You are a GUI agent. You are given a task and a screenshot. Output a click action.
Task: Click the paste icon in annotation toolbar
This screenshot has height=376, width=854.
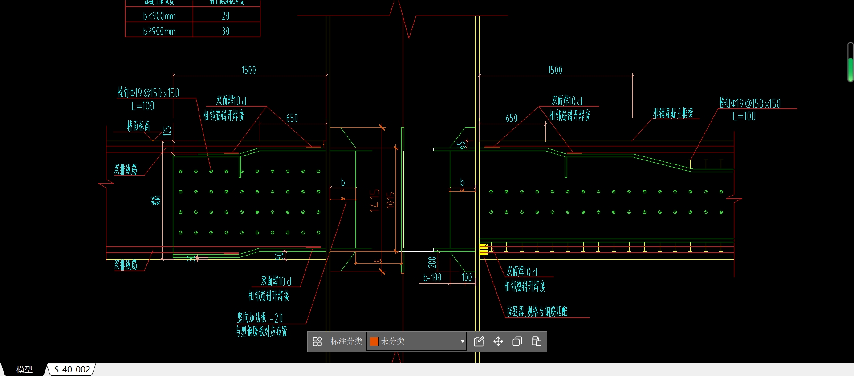tap(537, 341)
